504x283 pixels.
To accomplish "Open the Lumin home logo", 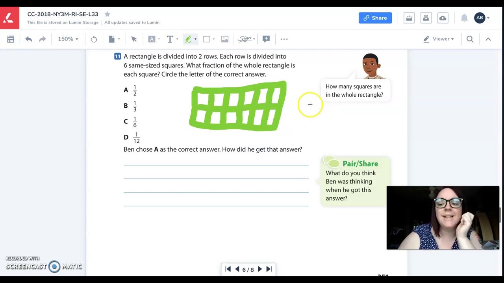I will (x=9, y=18).
